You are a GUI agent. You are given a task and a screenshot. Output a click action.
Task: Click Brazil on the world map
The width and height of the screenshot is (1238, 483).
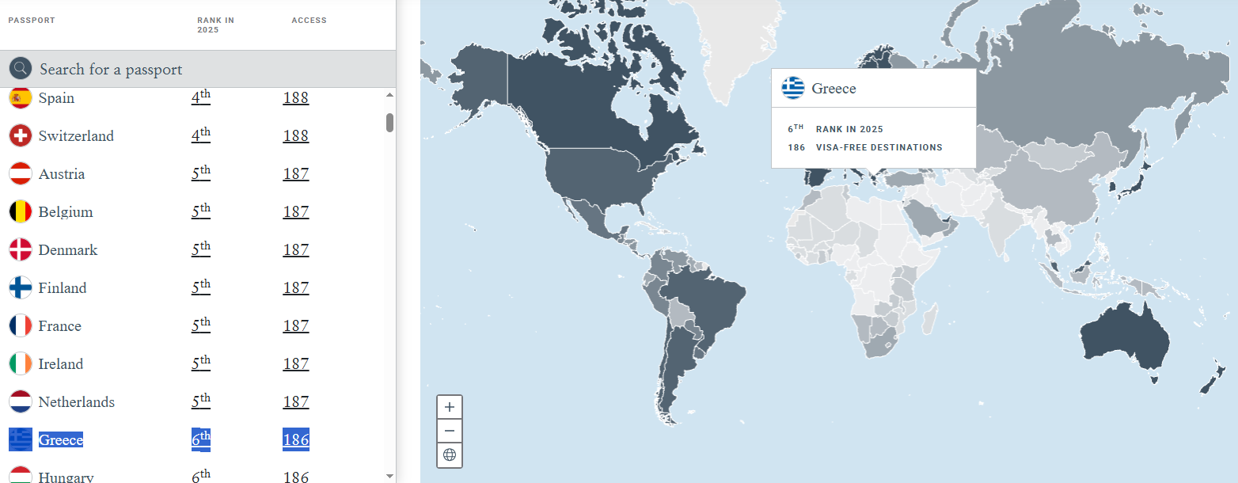(x=708, y=301)
